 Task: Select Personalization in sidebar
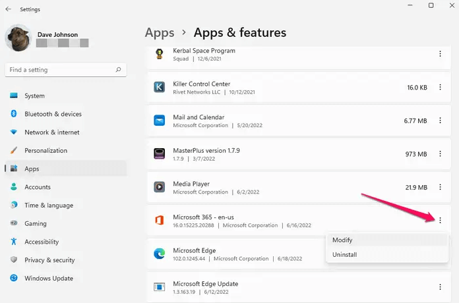tap(65, 150)
